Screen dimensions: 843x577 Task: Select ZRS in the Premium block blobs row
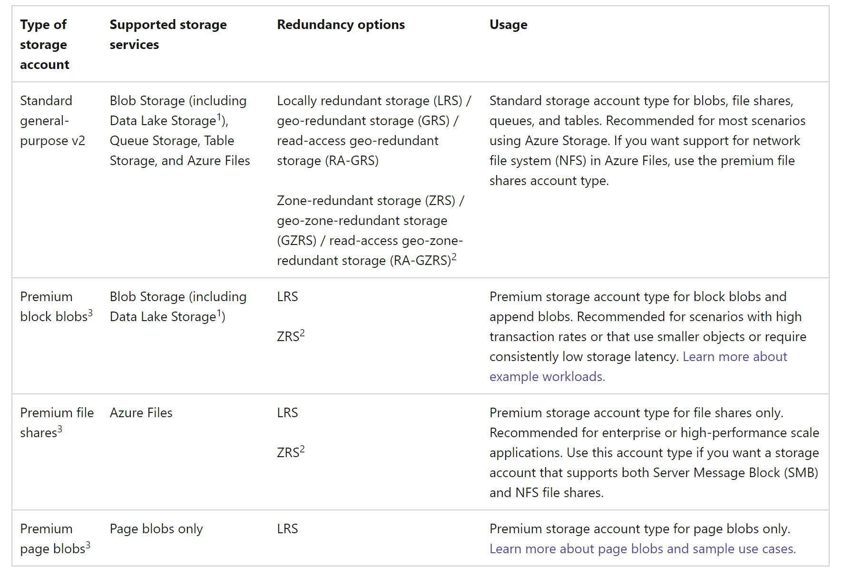(x=291, y=336)
